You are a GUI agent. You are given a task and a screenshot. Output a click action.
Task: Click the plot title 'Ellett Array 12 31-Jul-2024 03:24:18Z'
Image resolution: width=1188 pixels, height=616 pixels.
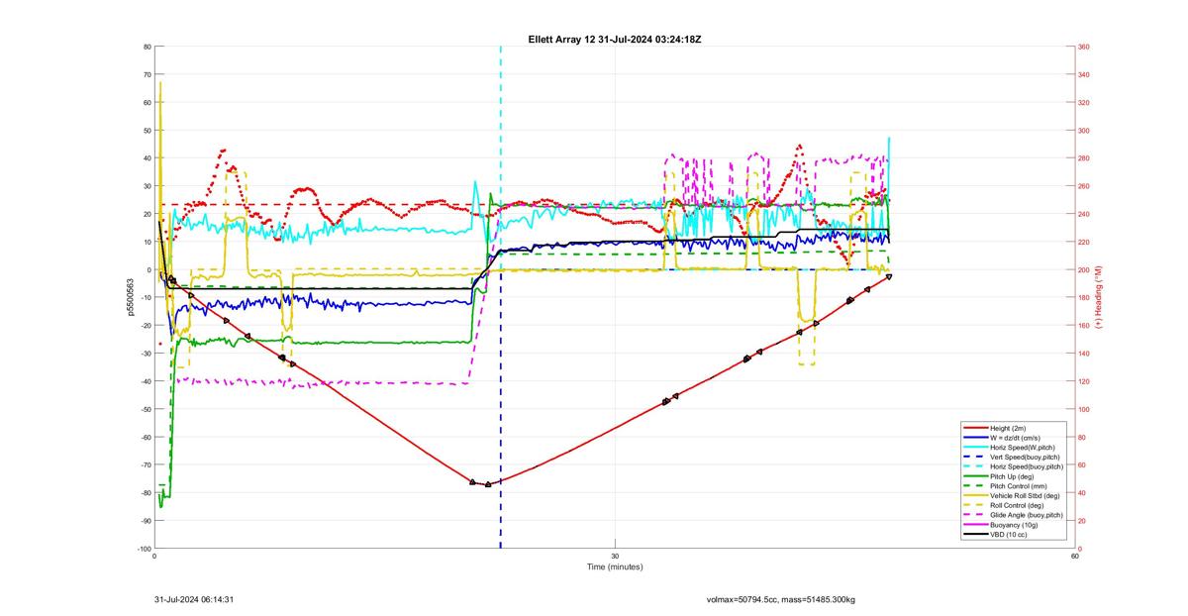pyautogui.click(x=616, y=39)
